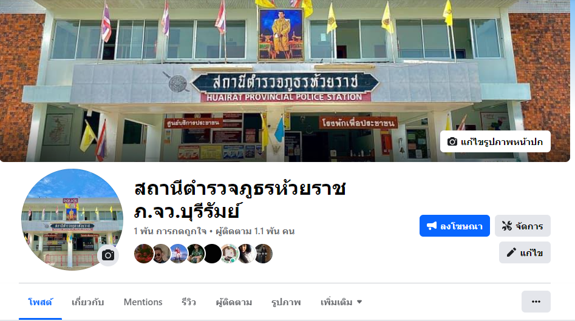575x321 pixels.
Task: Click the first follower avatar with red flowers
Action: click(x=143, y=254)
